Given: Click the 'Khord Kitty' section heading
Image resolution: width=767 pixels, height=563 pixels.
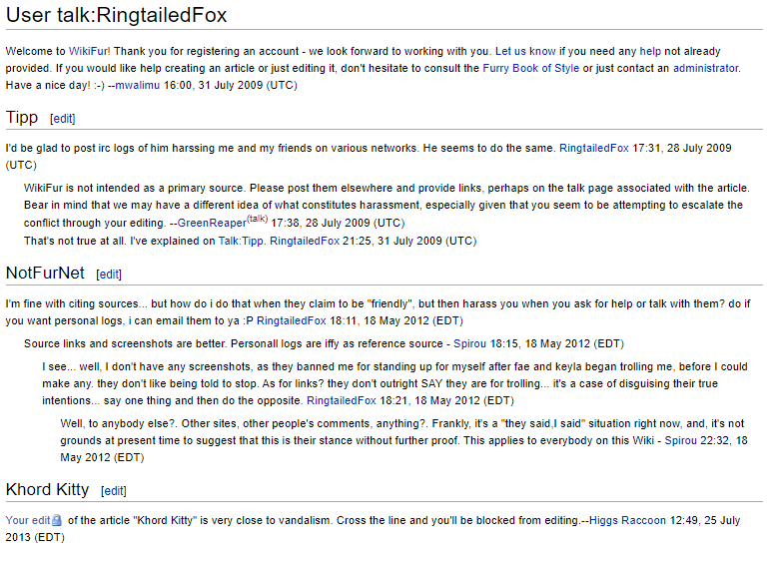Looking at the screenshot, I should click(48, 489).
